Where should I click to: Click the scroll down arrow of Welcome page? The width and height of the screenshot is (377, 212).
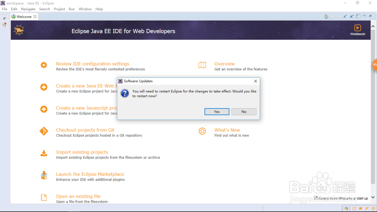373,197
